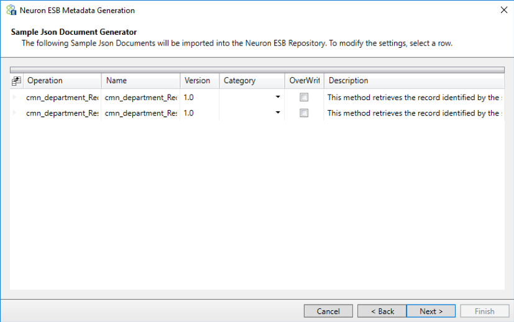Click the grid selector icon beside Operation header
The height and width of the screenshot is (322, 514).
click(x=16, y=81)
